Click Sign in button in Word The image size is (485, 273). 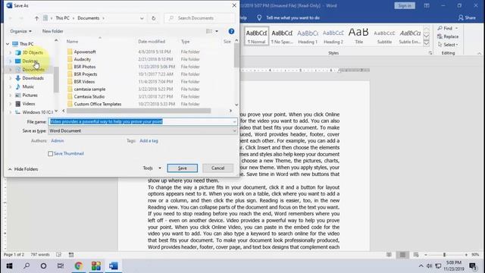[405, 5]
